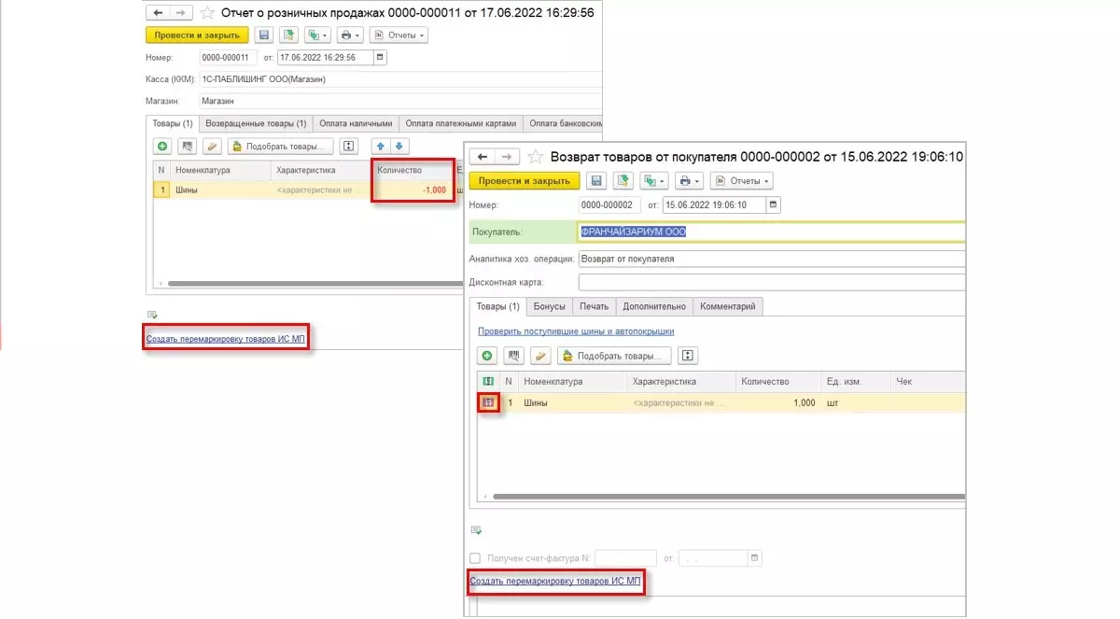Click Провести и закрыть in customer return

click(525, 180)
